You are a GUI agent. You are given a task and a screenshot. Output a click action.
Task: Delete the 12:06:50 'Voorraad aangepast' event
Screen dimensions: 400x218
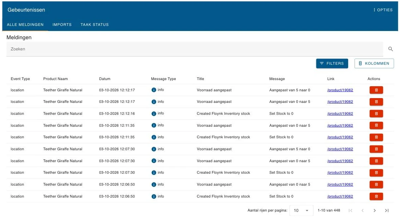(376, 184)
